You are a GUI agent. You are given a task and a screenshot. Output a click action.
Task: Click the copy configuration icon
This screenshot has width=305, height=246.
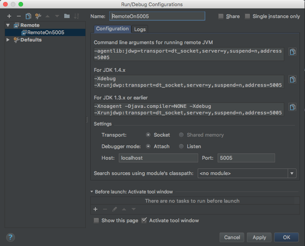pyautogui.click(x=28, y=16)
